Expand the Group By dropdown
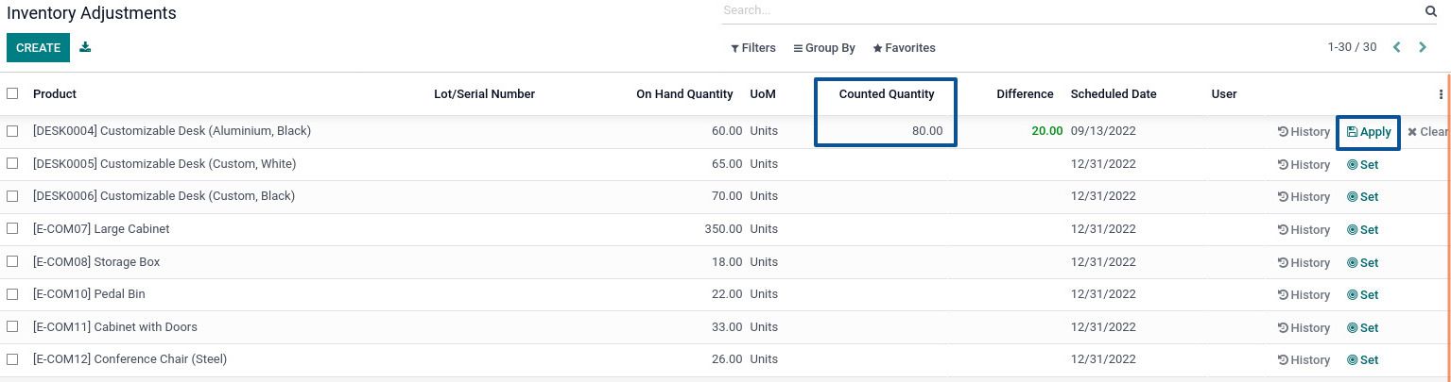 coord(824,48)
